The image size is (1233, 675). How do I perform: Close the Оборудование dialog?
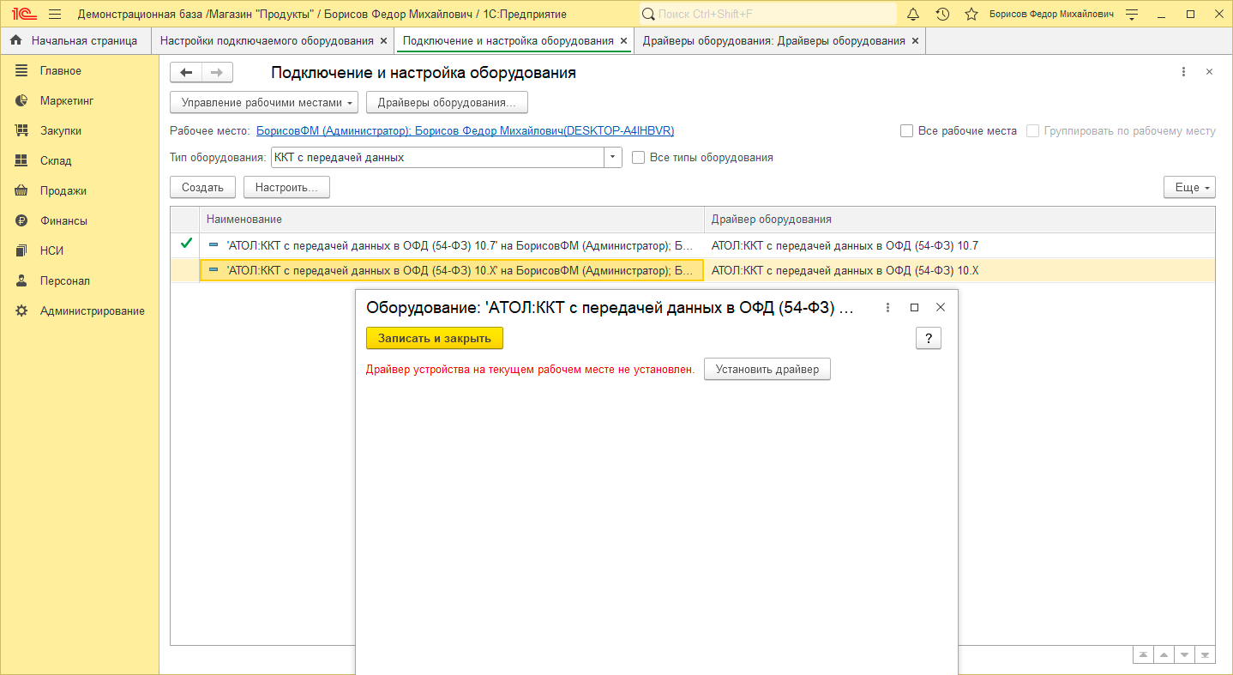pyautogui.click(x=941, y=307)
